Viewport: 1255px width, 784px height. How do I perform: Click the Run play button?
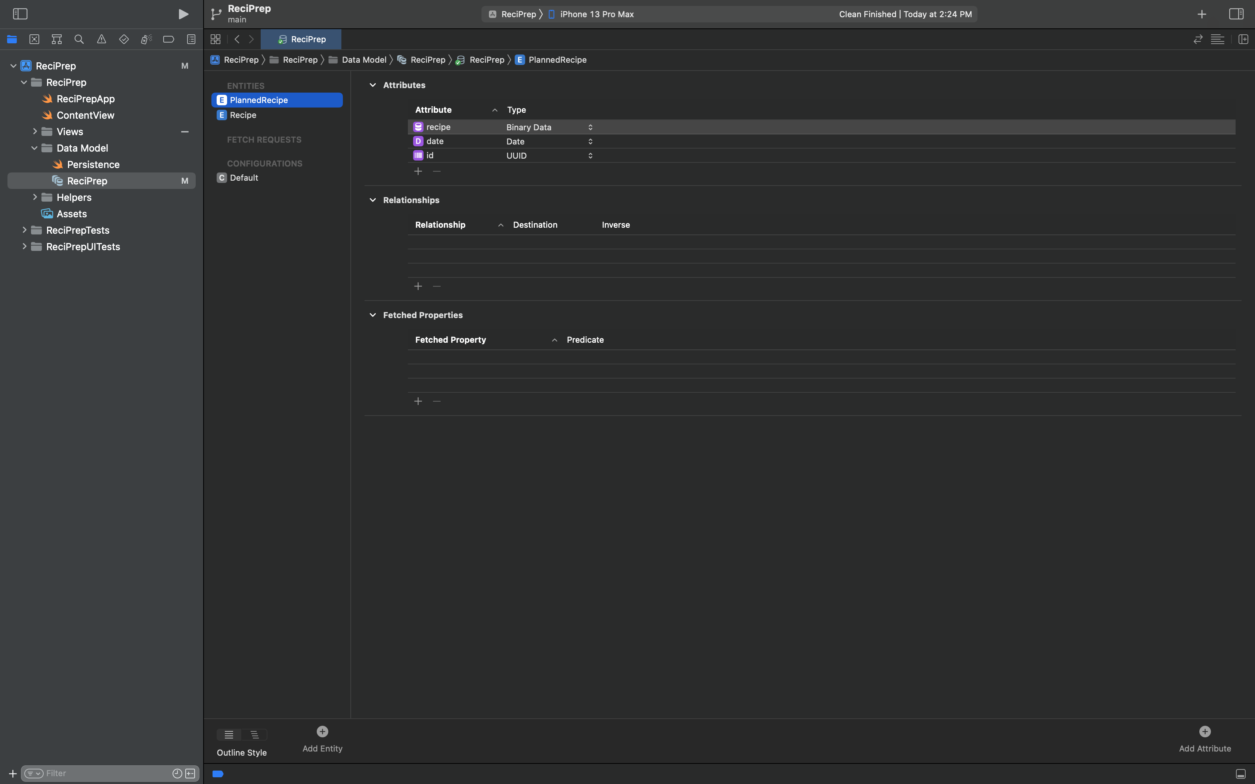[183, 14]
